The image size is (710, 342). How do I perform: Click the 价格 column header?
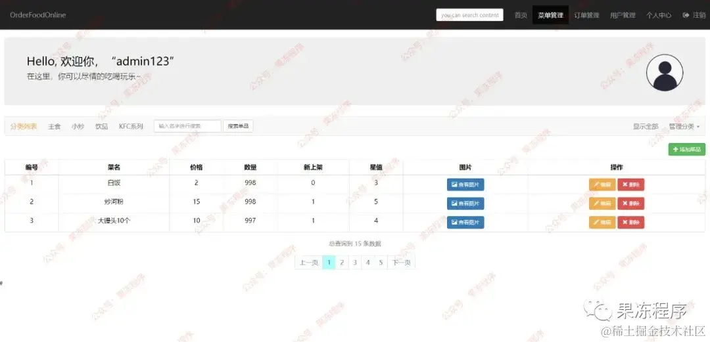pyautogui.click(x=197, y=167)
